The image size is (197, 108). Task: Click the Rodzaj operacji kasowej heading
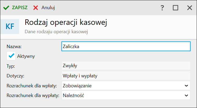pos(66,22)
